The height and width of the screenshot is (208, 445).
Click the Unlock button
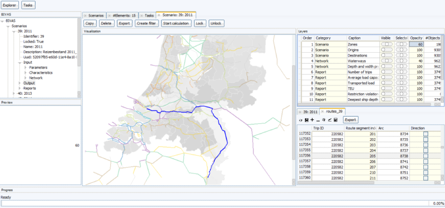pos(216,23)
